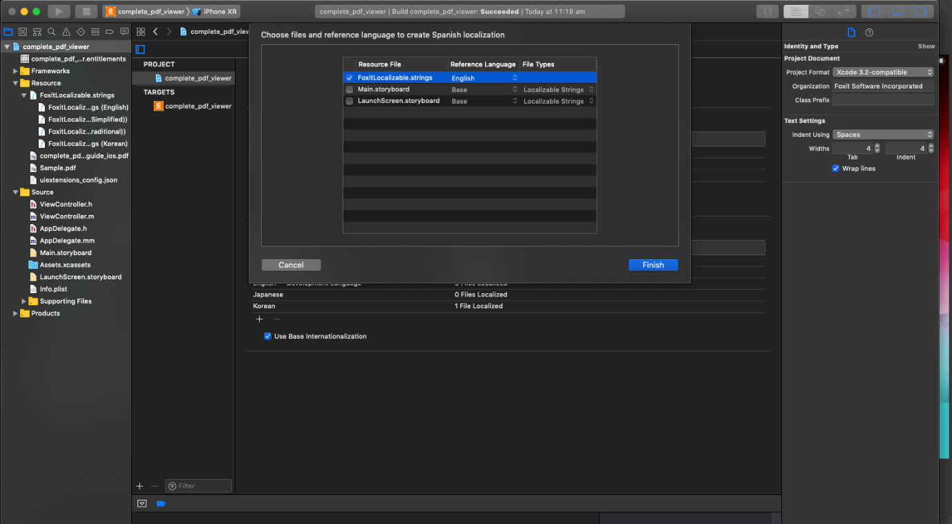
Task: Open the Find navigator magnifier icon
Action: click(x=52, y=32)
